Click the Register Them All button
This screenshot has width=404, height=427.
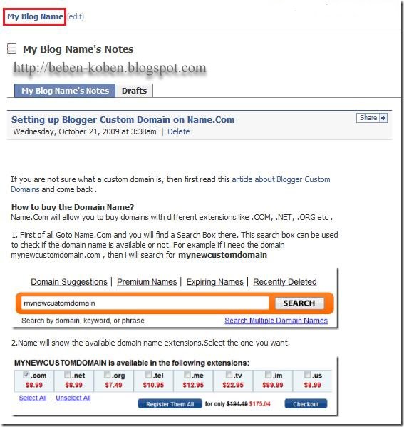point(170,404)
